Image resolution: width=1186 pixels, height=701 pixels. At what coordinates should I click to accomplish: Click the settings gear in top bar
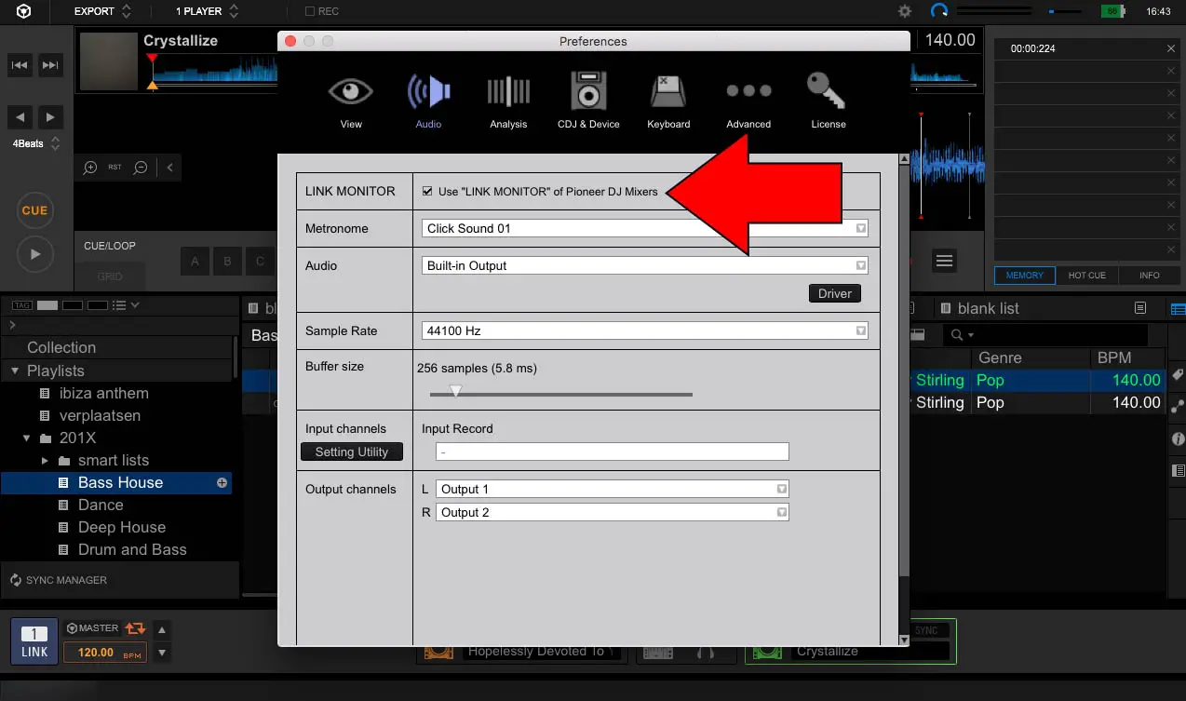(x=905, y=12)
